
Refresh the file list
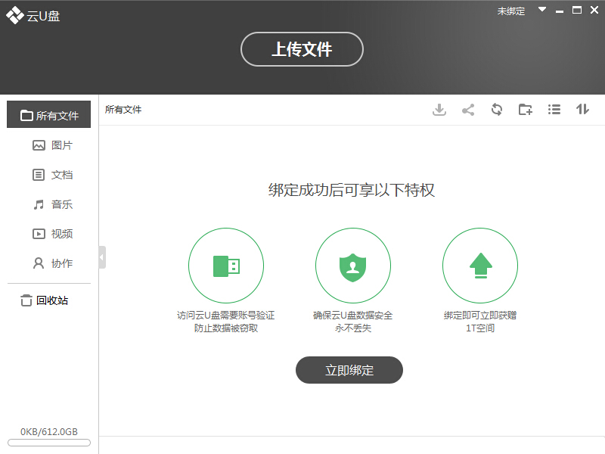pos(497,110)
